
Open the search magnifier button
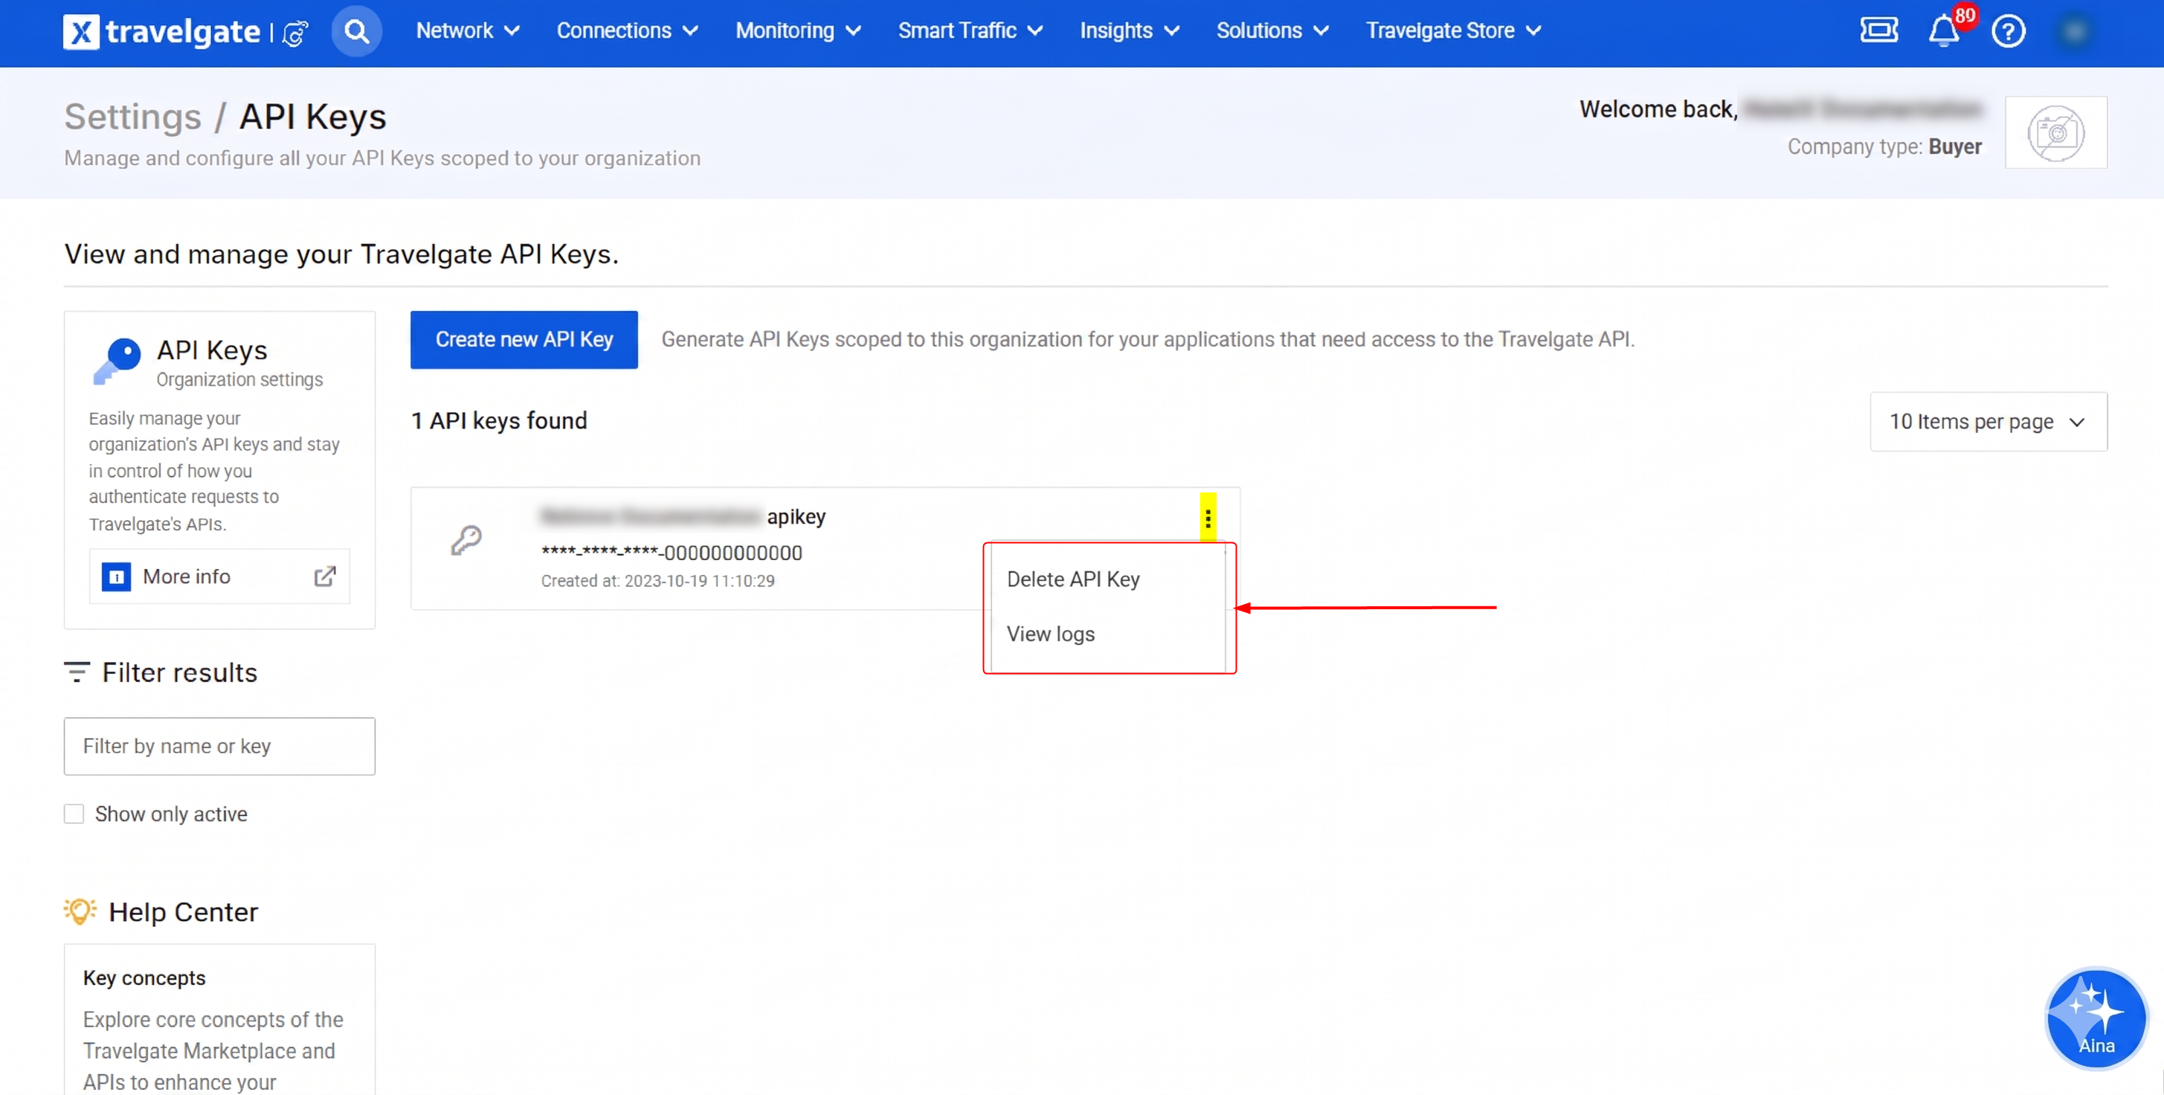click(x=357, y=32)
